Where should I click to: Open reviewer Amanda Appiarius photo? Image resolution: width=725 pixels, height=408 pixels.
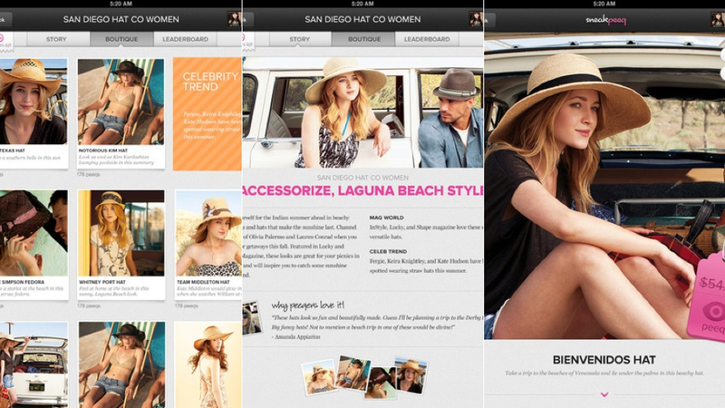[x=252, y=318]
